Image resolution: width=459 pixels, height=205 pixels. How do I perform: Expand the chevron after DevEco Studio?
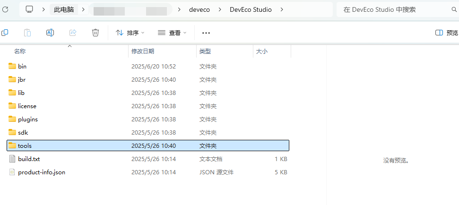282,9
